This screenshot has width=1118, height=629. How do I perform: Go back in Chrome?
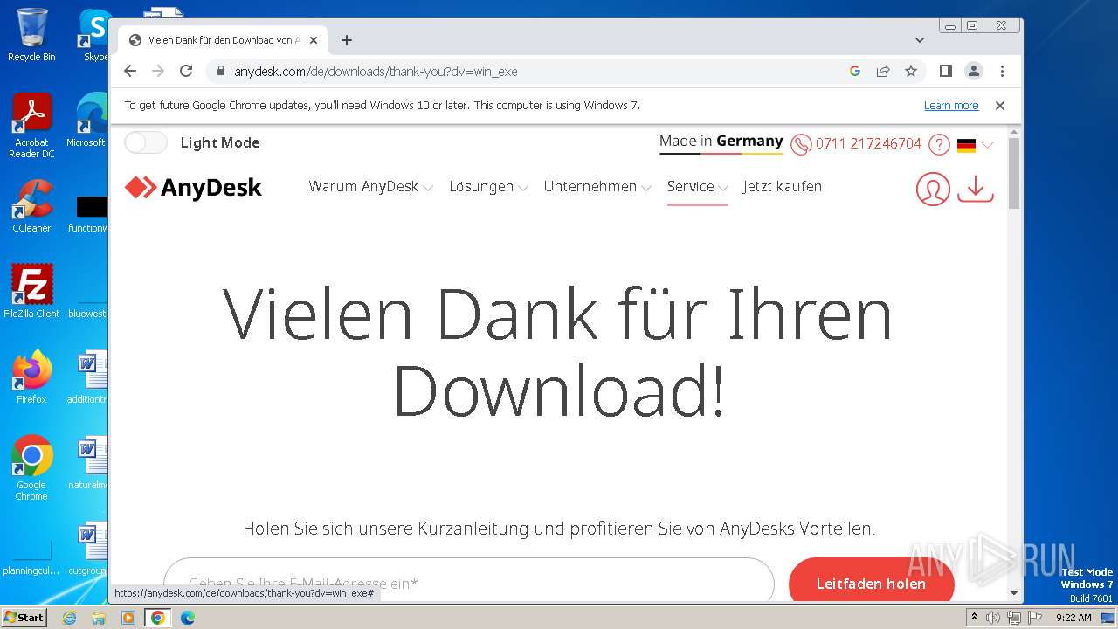(130, 72)
